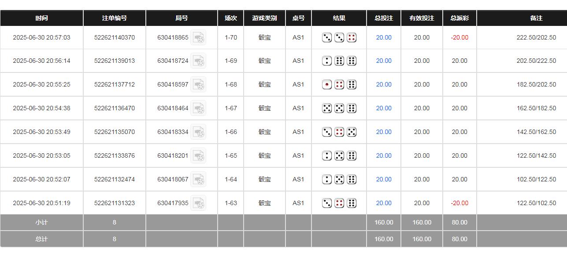Click replay icon for round 630418464
This screenshot has height=253, width=567.
point(198,108)
